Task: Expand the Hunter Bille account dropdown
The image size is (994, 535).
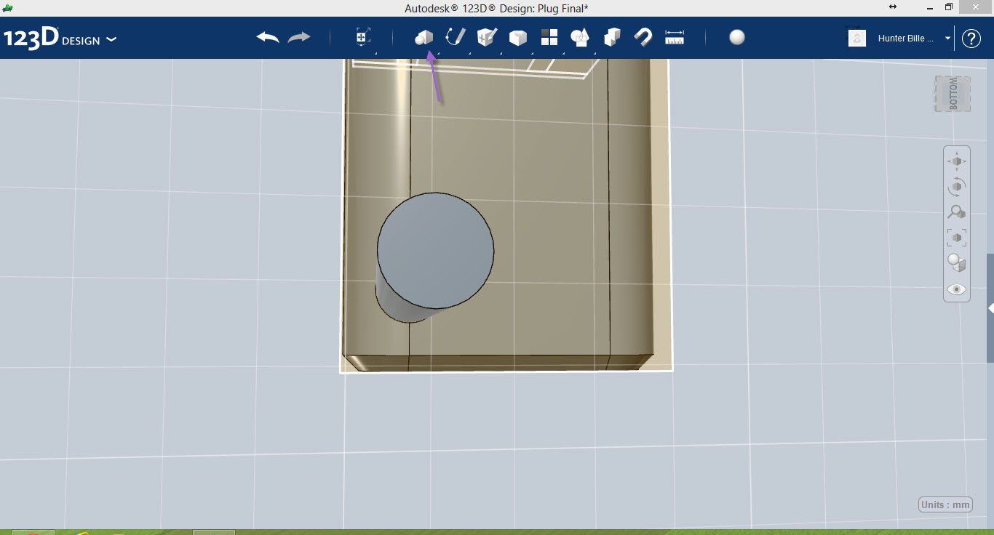Action: pyautogui.click(x=948, y=39)
